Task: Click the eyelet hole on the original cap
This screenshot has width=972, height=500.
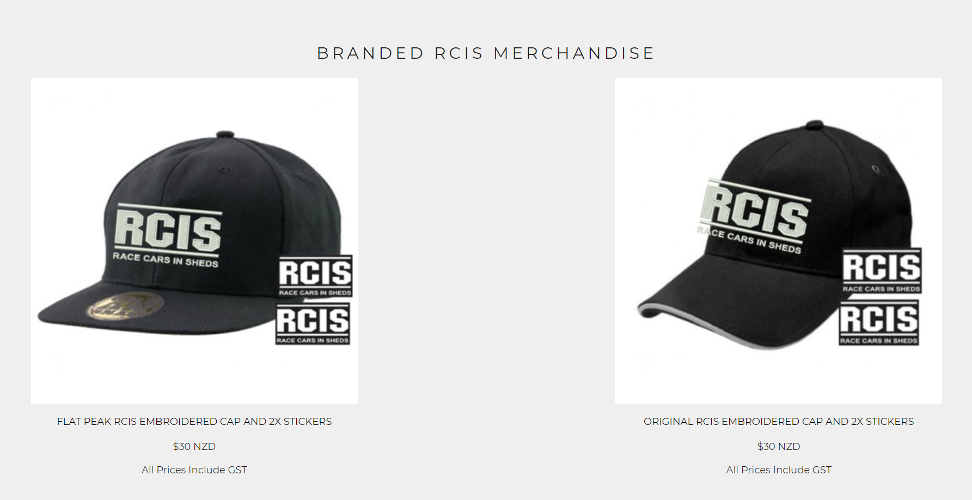Action: click(x=875, y=169)
